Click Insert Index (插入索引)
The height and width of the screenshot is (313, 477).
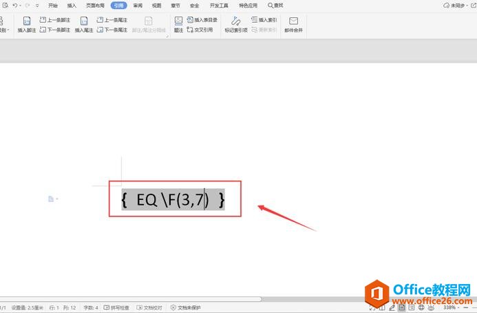(x=264, y=20)
